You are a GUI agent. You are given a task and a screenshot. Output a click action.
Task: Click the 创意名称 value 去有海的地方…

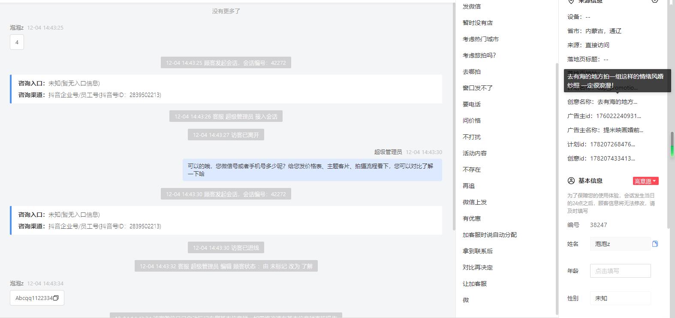pos(617,102)
